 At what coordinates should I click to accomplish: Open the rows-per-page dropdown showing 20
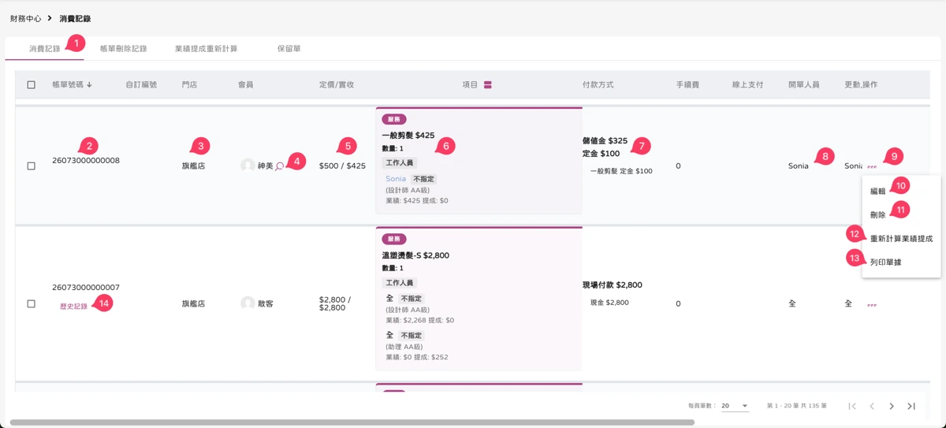tap(735, 406)
